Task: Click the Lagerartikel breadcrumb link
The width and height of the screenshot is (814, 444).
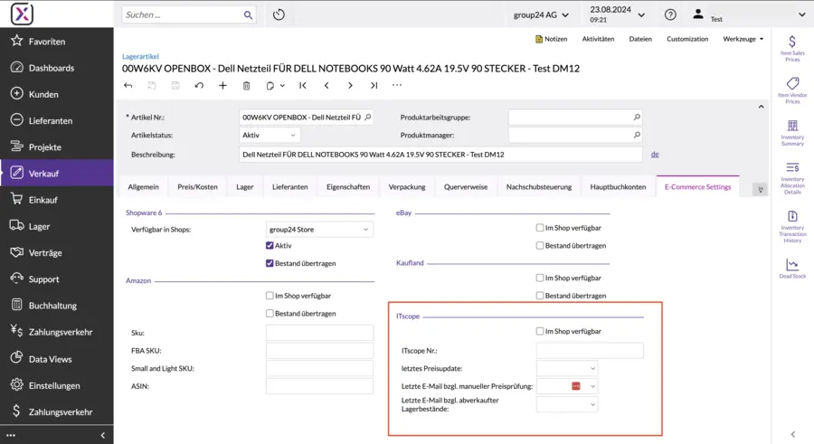Action: tap(140, 57)
